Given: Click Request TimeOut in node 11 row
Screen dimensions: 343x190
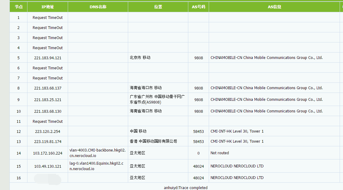Looking at the screenshot, I should click(x=48, y=121).
